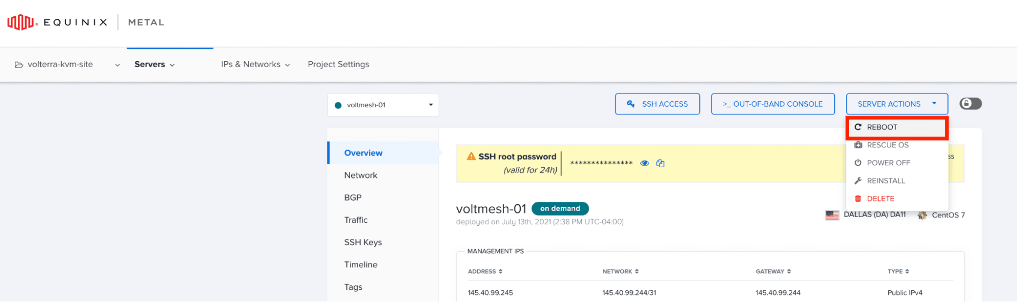This screenshot has height=302, width=1017.
Task: Click the METAL wordmark
Action: 146,22
